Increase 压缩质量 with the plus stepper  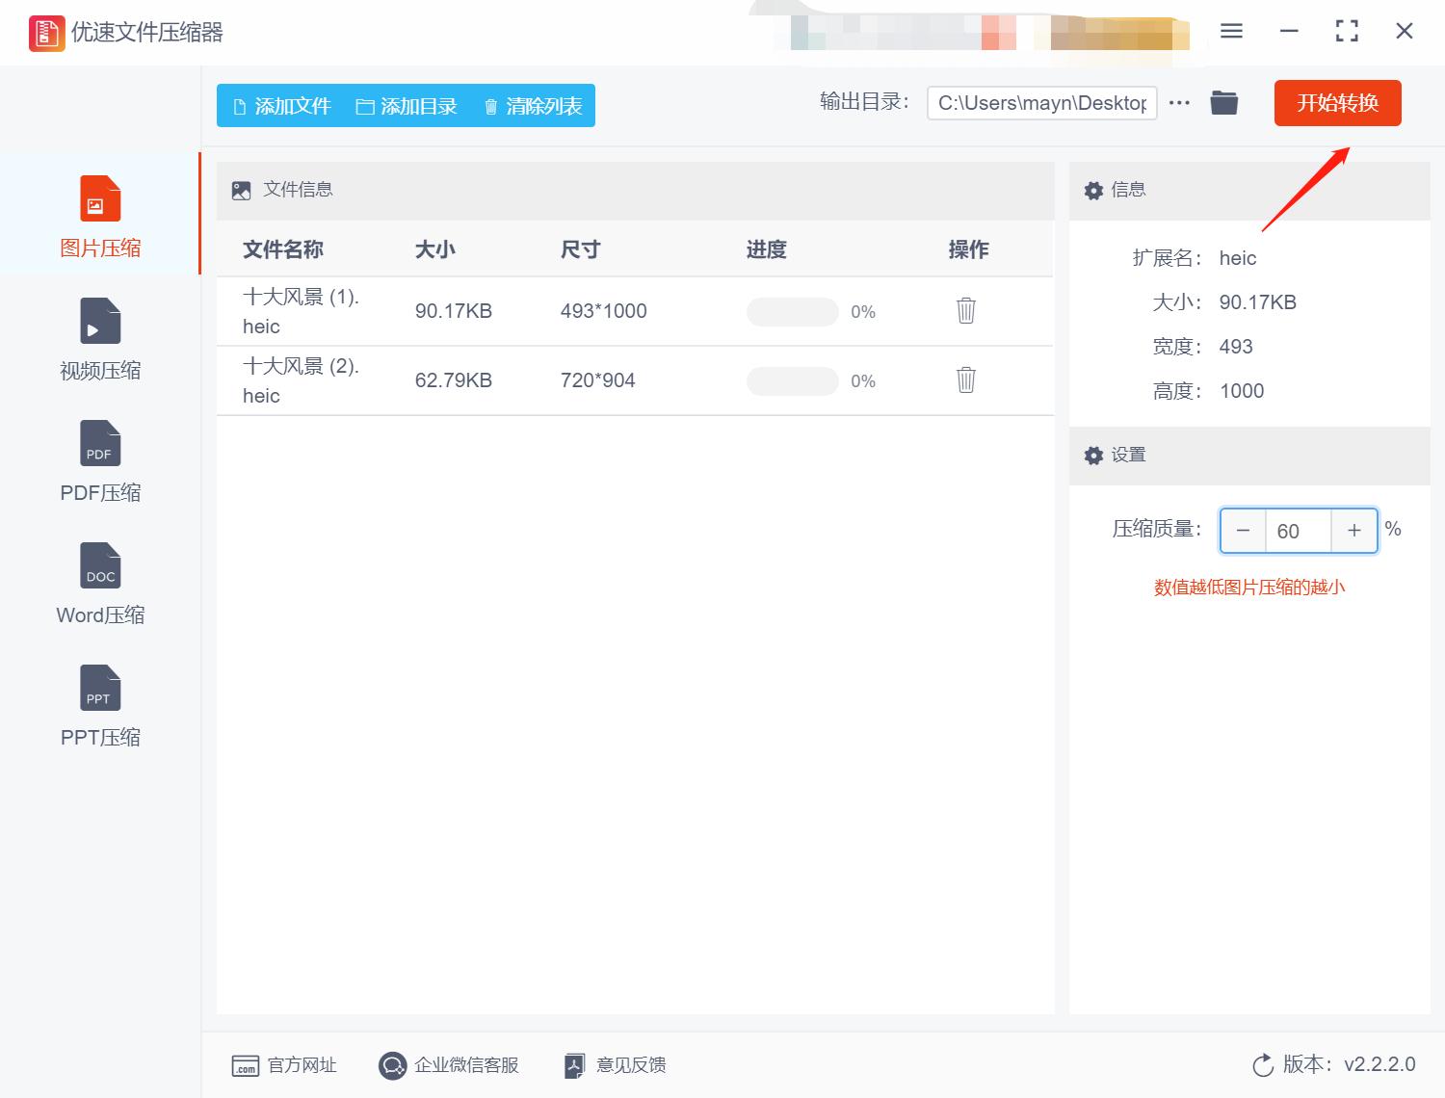point(1354,531)
